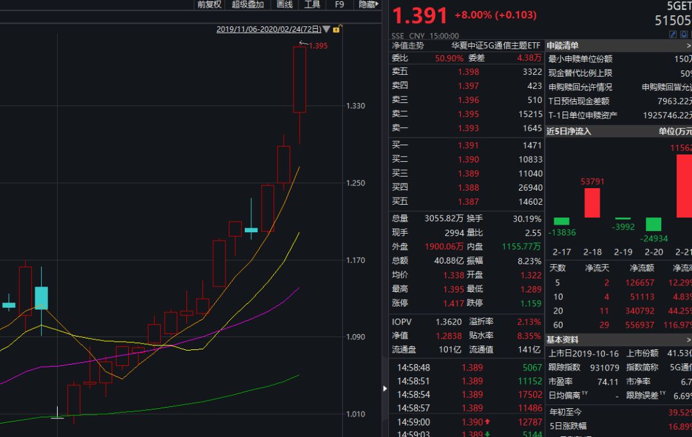Open the 工具 menu
Image resolution: width=692 pixels, height=437 pixels.
click(x=312, y=4)
